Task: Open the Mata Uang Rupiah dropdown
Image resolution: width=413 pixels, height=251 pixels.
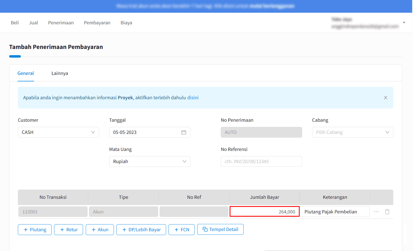Action: pyautogui.click(x=150, y=161)
